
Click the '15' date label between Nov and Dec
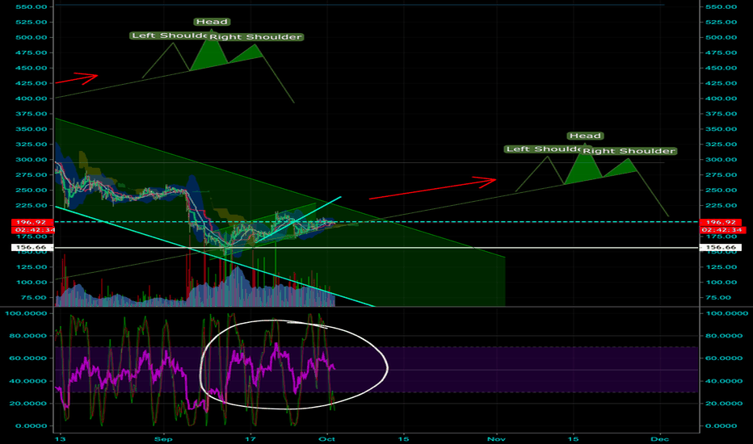[573, 438]
